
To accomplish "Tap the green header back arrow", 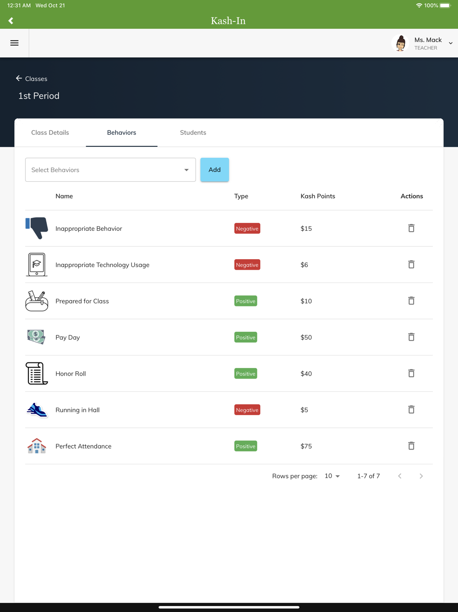I will pos(11,21).
